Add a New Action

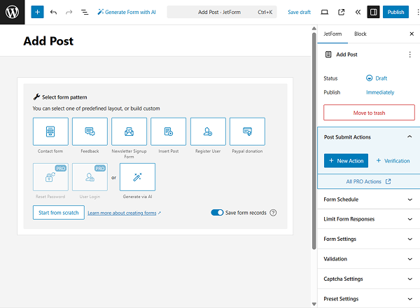(346, 161)
